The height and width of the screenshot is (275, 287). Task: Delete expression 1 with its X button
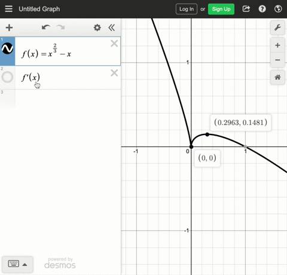(114, 44)
